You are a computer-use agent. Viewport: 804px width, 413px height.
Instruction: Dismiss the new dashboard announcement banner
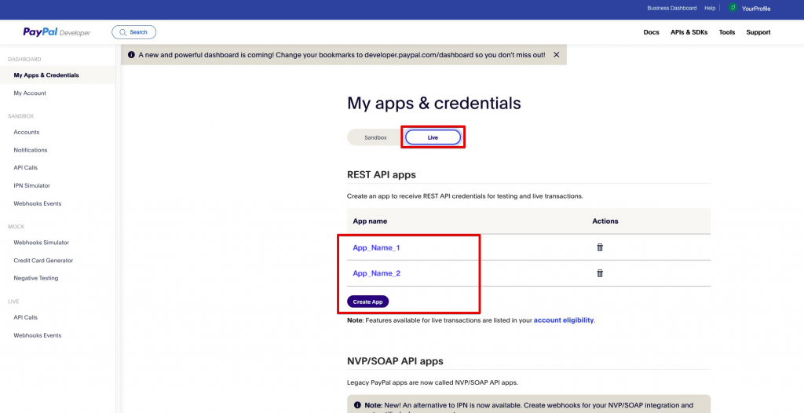pos(556,55)
